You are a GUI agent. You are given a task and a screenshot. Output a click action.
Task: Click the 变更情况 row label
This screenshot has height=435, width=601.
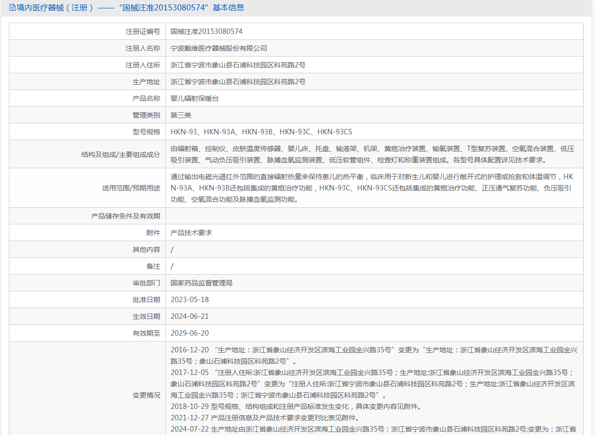(x=146, y=395)
